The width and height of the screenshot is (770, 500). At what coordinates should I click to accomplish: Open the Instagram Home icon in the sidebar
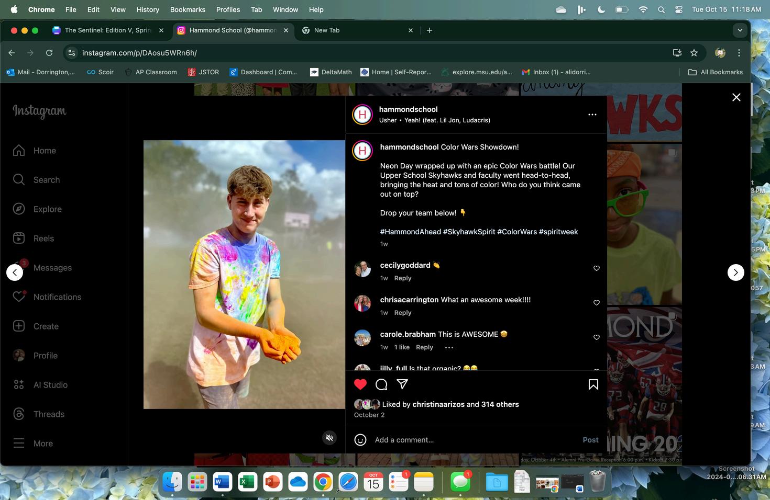[19, 151]
